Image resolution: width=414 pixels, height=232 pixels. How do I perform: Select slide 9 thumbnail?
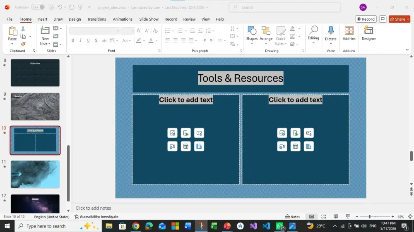(35, 107)
